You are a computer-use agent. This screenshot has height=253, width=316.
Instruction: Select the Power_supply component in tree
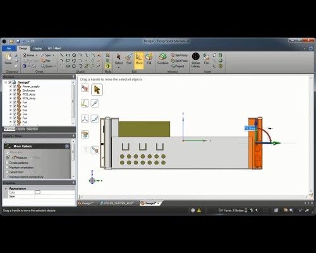pos(31,87)
